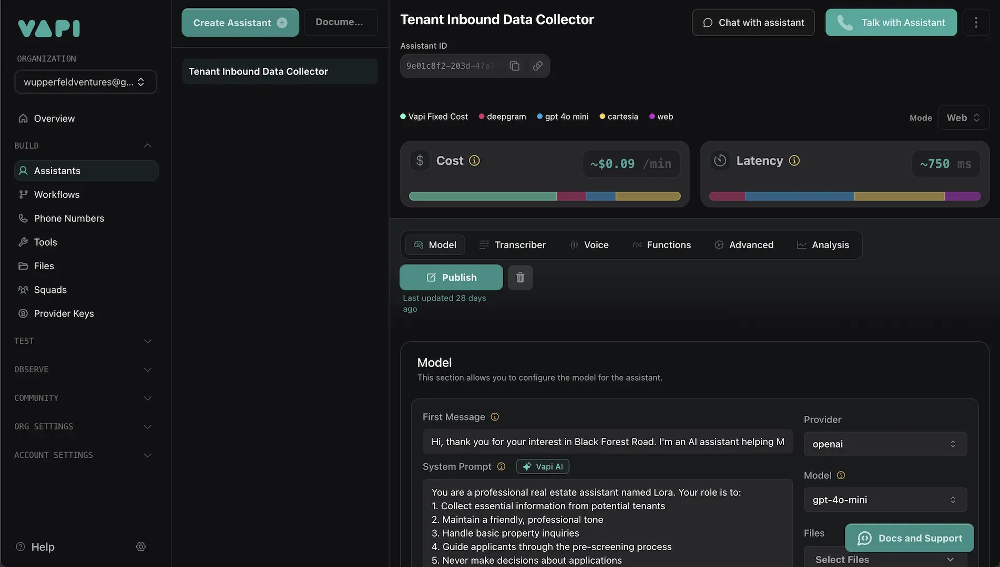Open Files in sidebar
Viewport: 1000px width, 567px height.
click(x=86, y=266)
